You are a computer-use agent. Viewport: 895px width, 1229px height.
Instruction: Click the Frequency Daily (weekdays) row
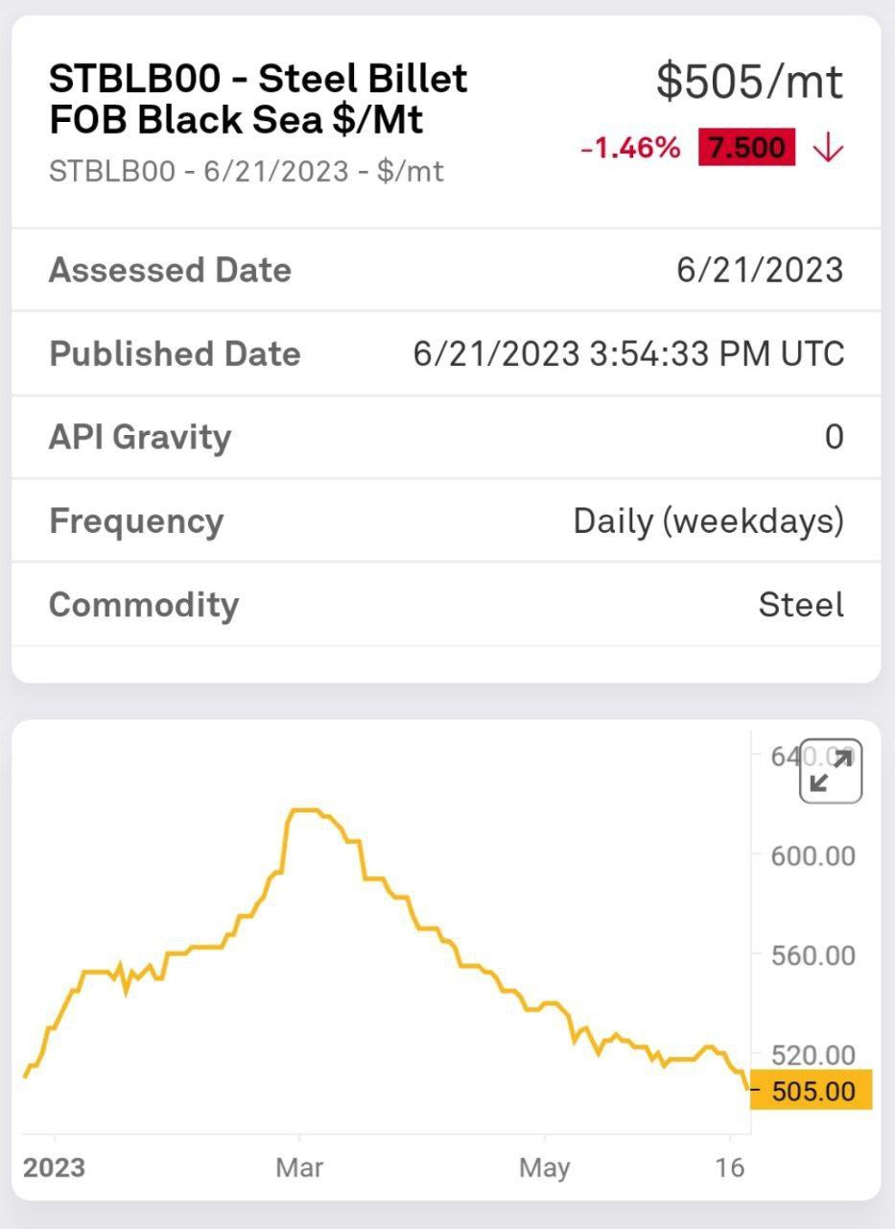pos(446,520)
